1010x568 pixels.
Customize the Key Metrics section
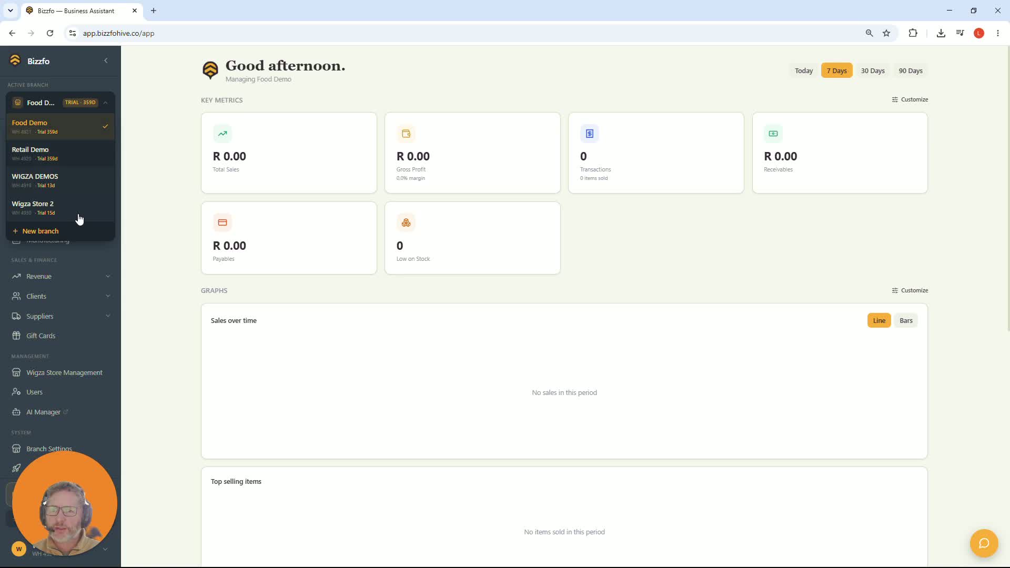[x=910, y=99]
